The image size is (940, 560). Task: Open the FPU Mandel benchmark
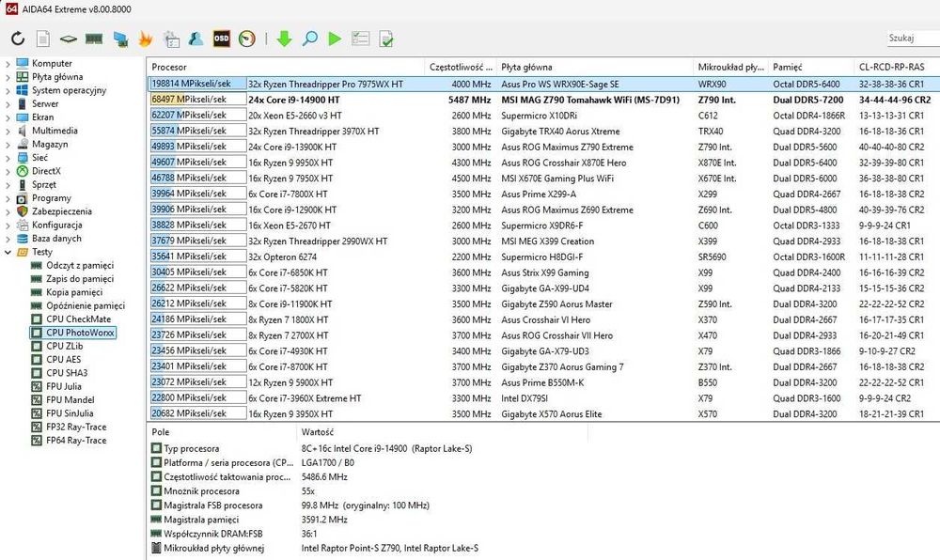(x=70, y=399)
